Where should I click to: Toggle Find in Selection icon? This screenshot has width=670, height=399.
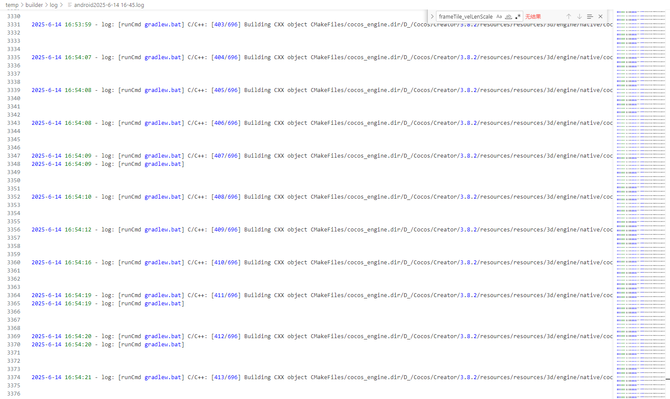coord(590,16)
